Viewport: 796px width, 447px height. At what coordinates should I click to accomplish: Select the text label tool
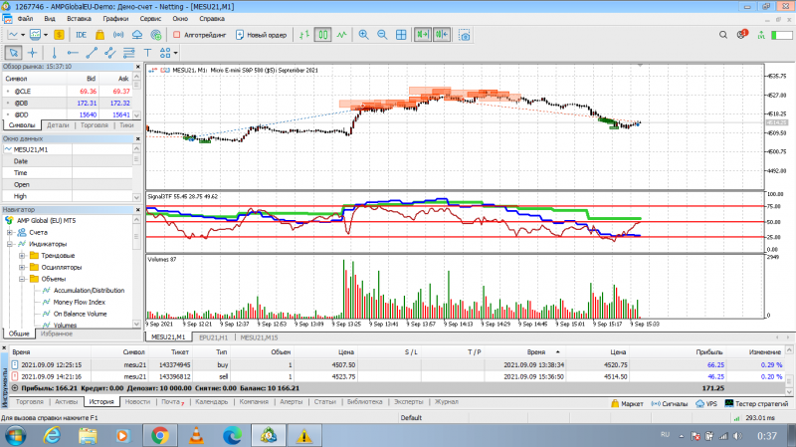point(147,53)
